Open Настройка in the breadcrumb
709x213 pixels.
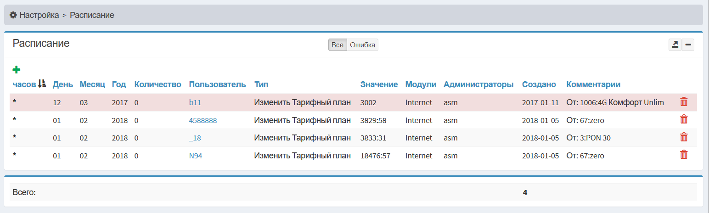tap(39, 15)
